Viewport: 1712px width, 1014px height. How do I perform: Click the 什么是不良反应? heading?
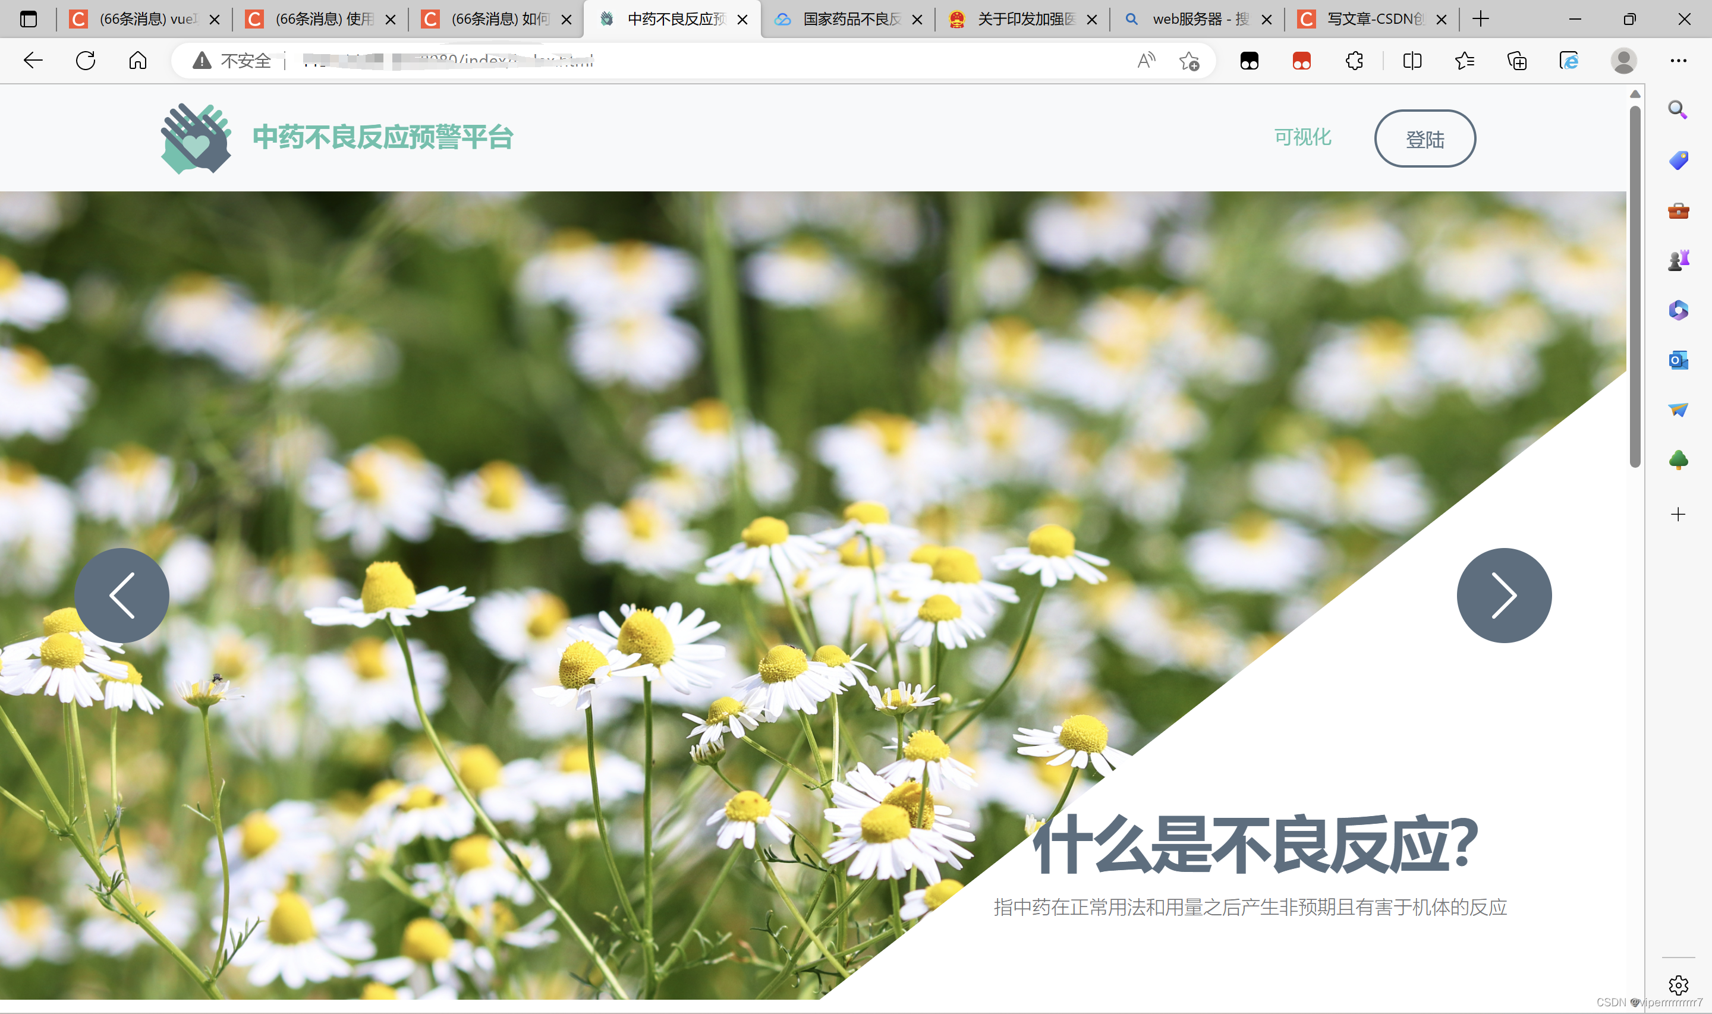pyautogui.click(x=1255, y=845)
